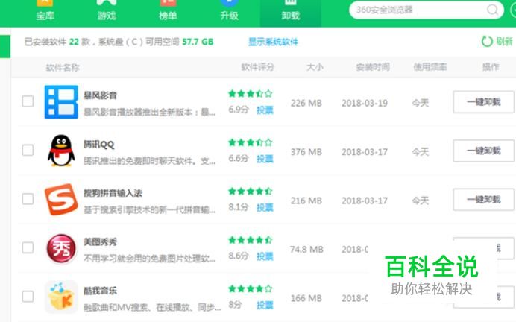Select the 搜狗拼音输入法 name text
The width and height of the screenshot is (516, 322).
[113, 193]
